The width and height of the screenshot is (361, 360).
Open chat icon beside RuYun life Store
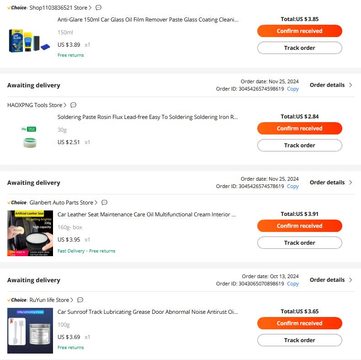(x=80, y=300)
